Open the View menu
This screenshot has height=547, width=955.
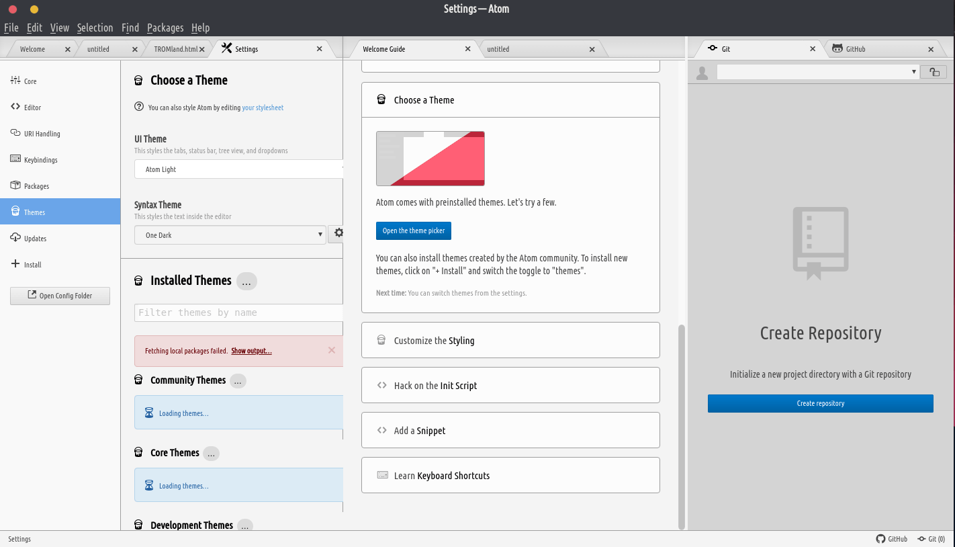point(60,28)
